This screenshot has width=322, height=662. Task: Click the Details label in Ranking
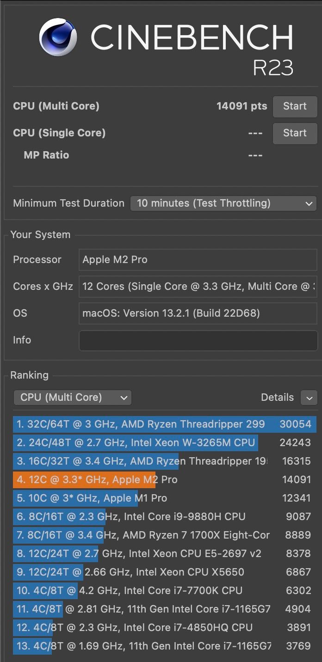point(277,398)
